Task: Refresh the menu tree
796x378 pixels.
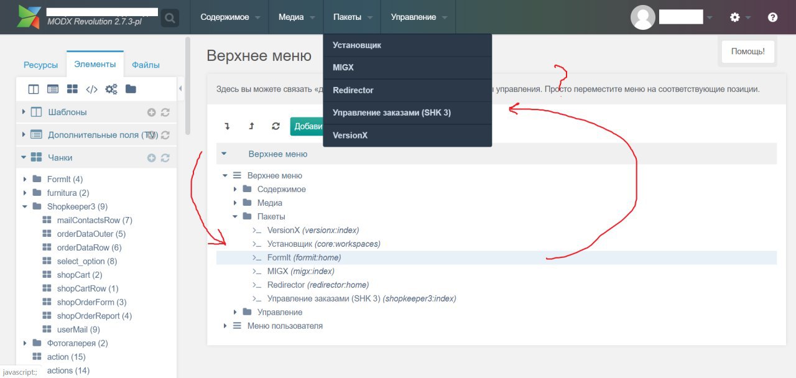Action: (275, 126)
